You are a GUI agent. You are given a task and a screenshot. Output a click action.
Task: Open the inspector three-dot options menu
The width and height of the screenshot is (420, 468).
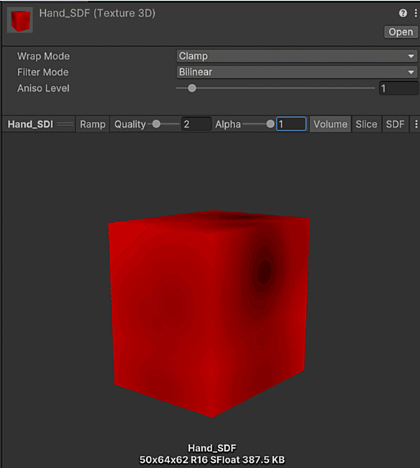(416, 13)
